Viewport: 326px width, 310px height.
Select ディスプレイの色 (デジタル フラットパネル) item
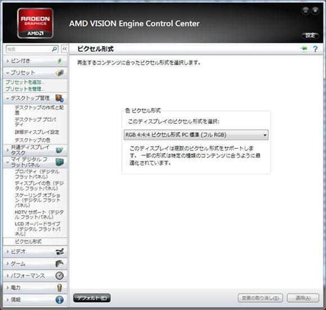click(39, 186)
